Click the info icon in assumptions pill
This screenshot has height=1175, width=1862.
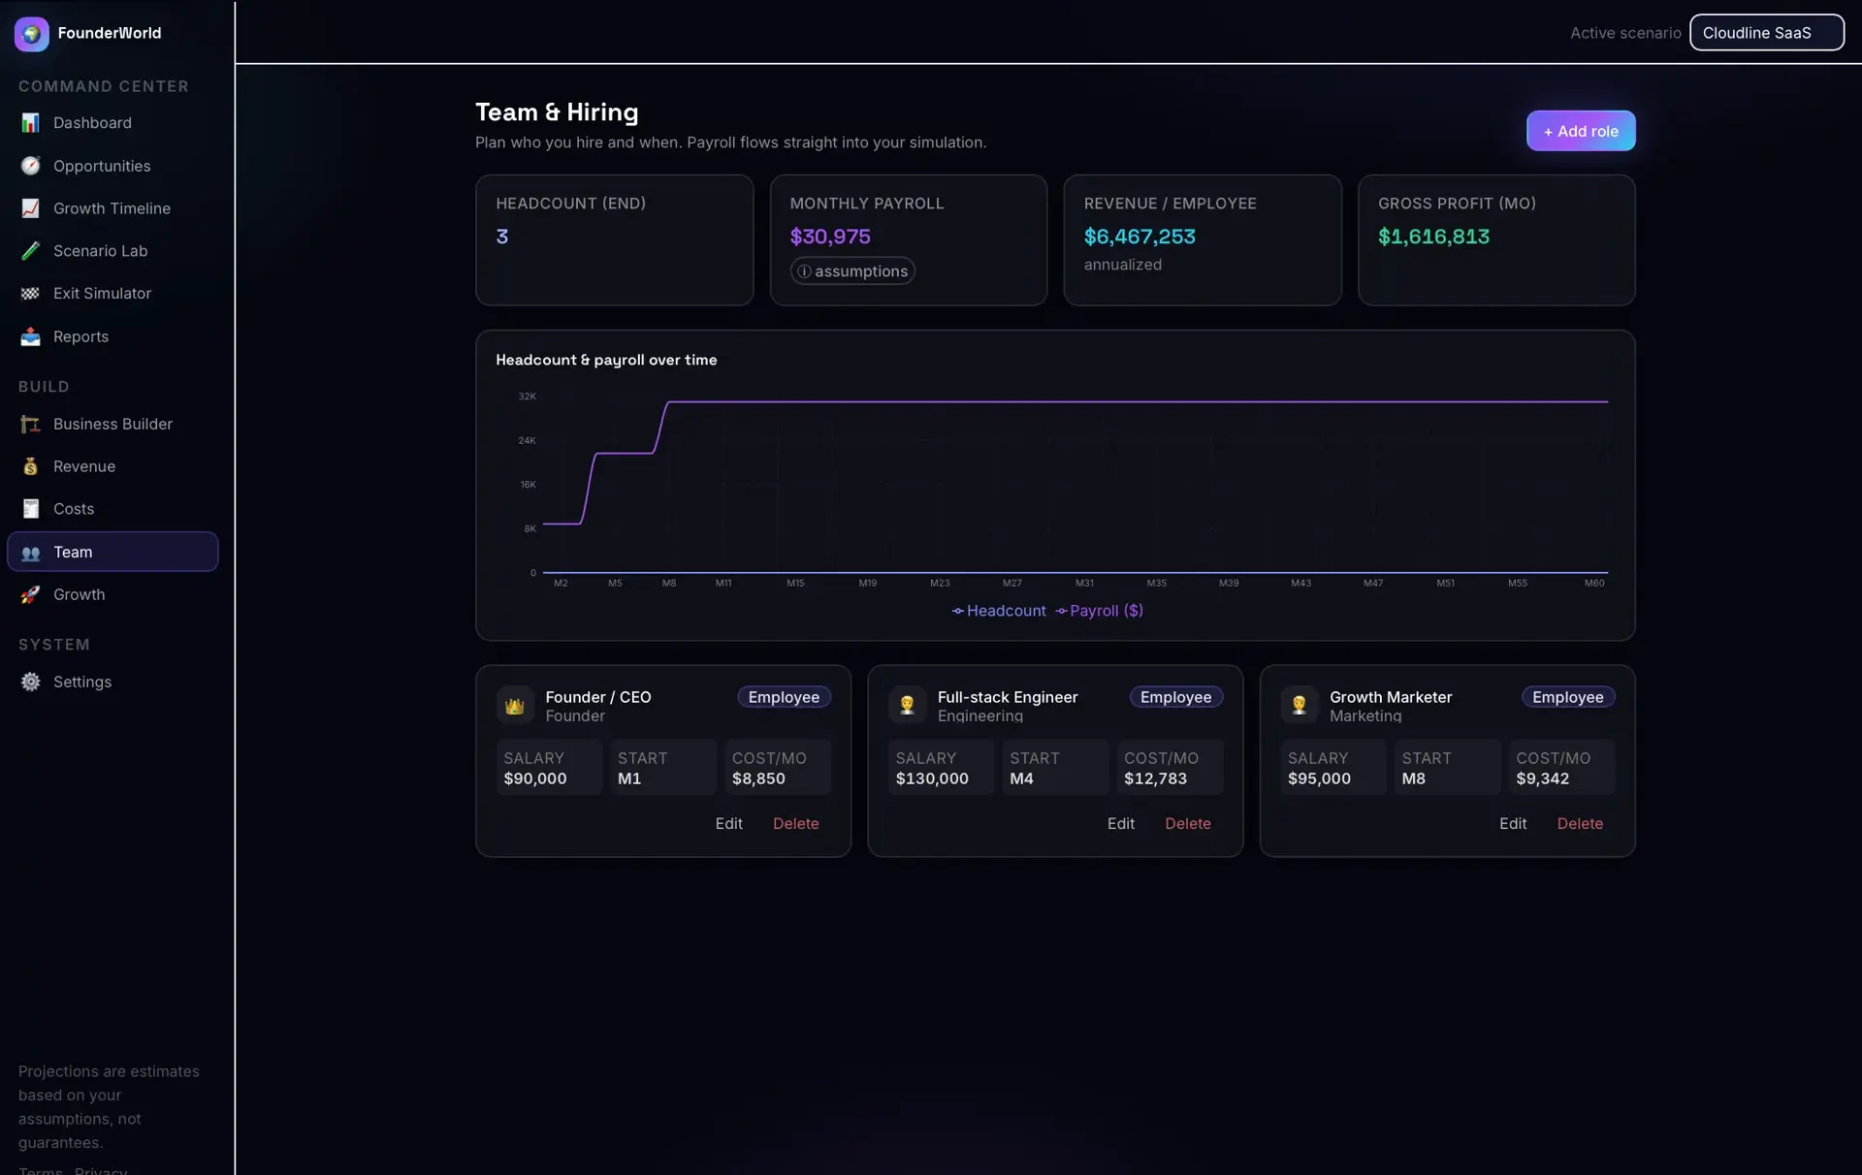point(804,271)
